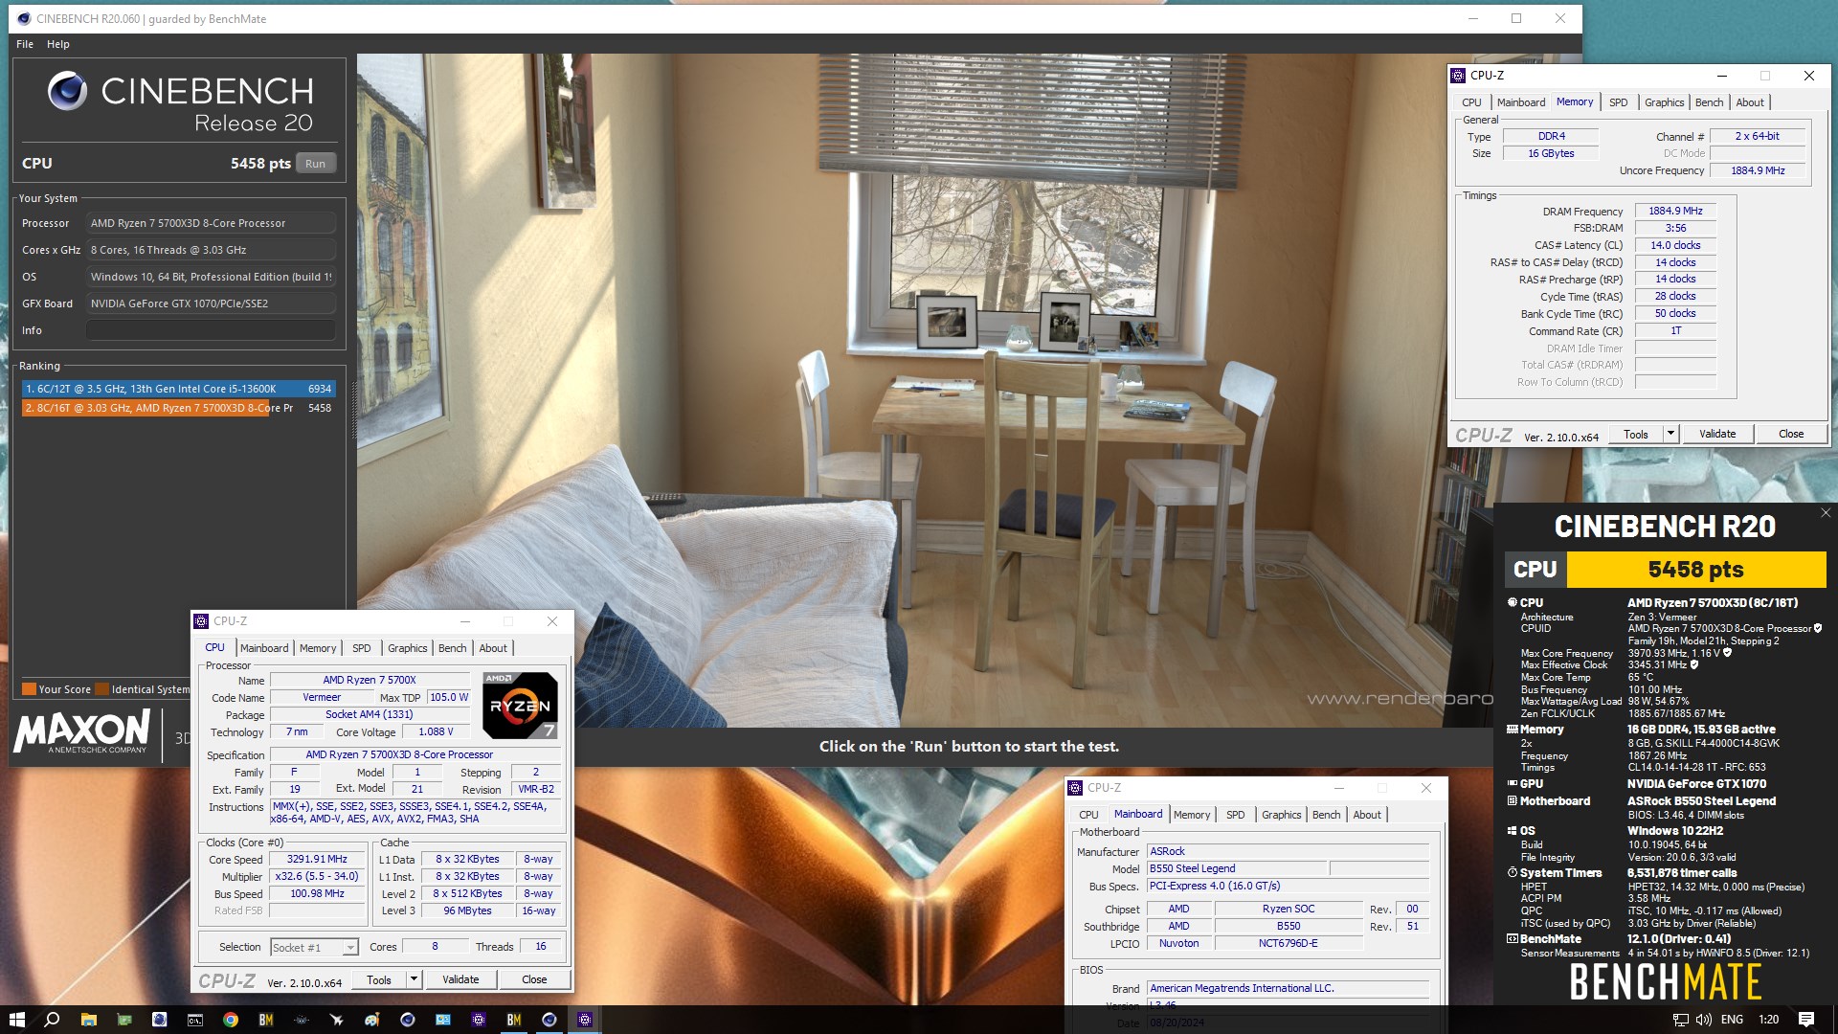The width and height of the screenshot is (1838, 1034).
Task: Click Tools button in Ryzen CPU-Z window
Action: [379, 979]
